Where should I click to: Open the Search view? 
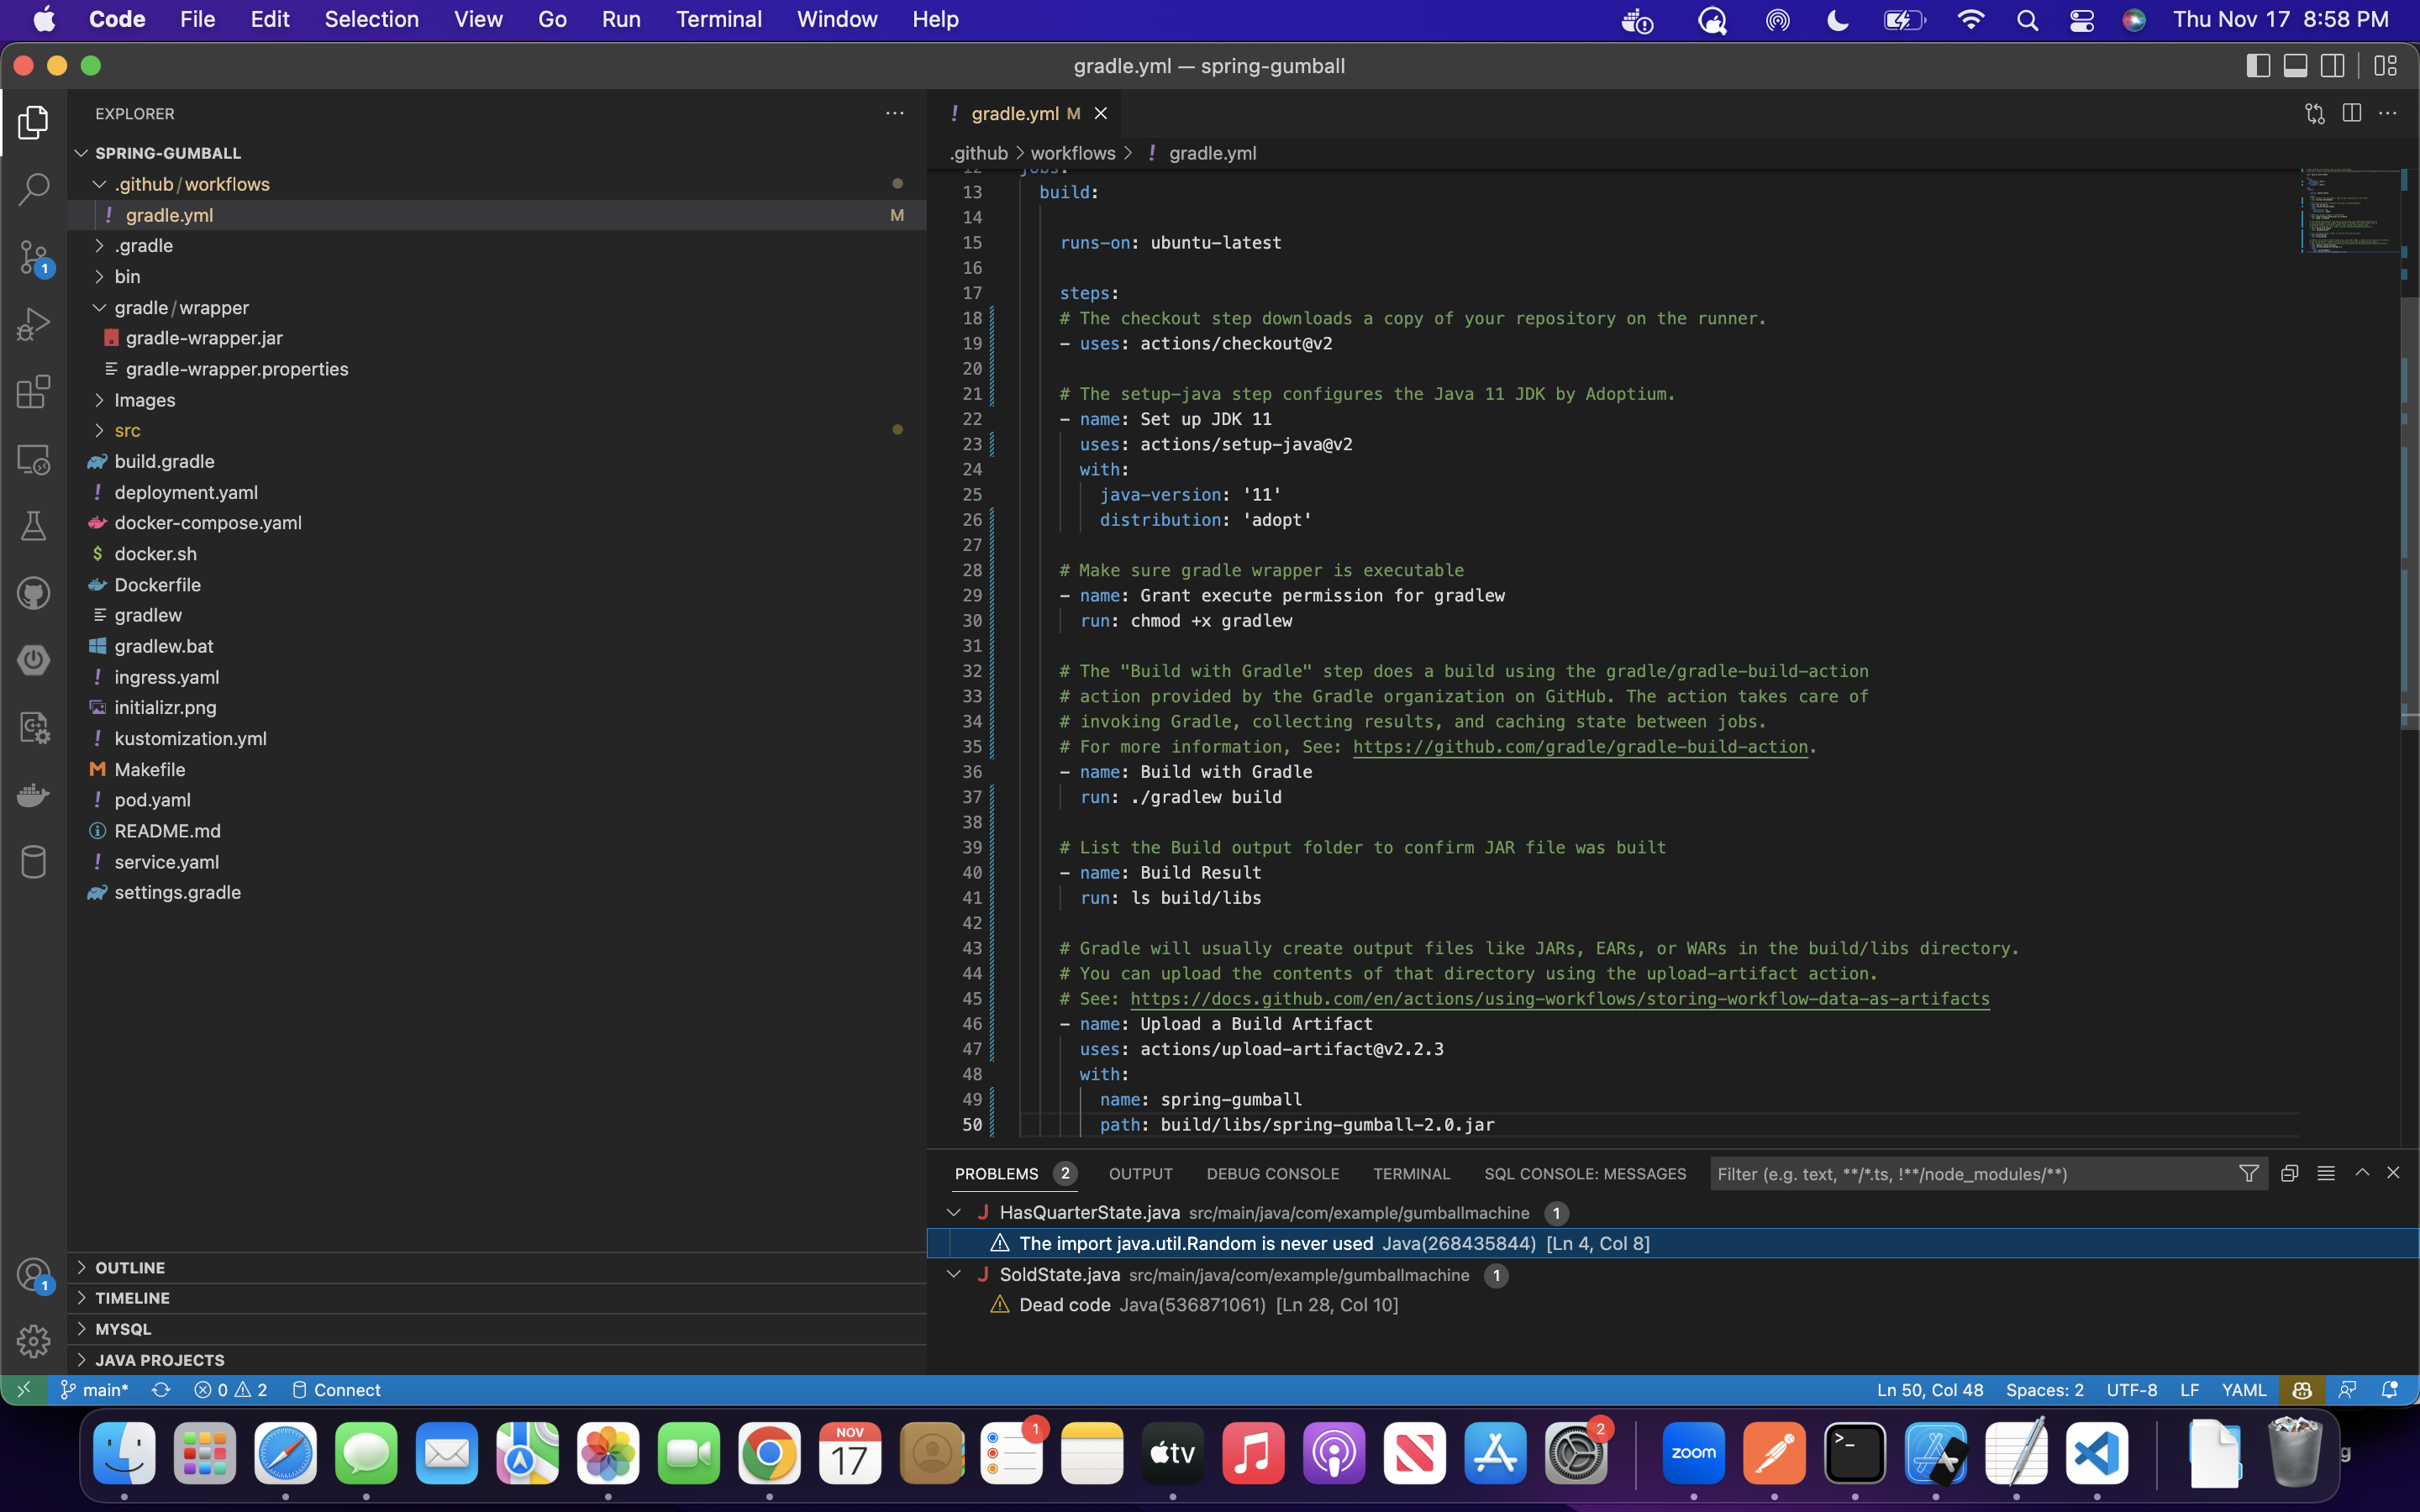[33, 188]
